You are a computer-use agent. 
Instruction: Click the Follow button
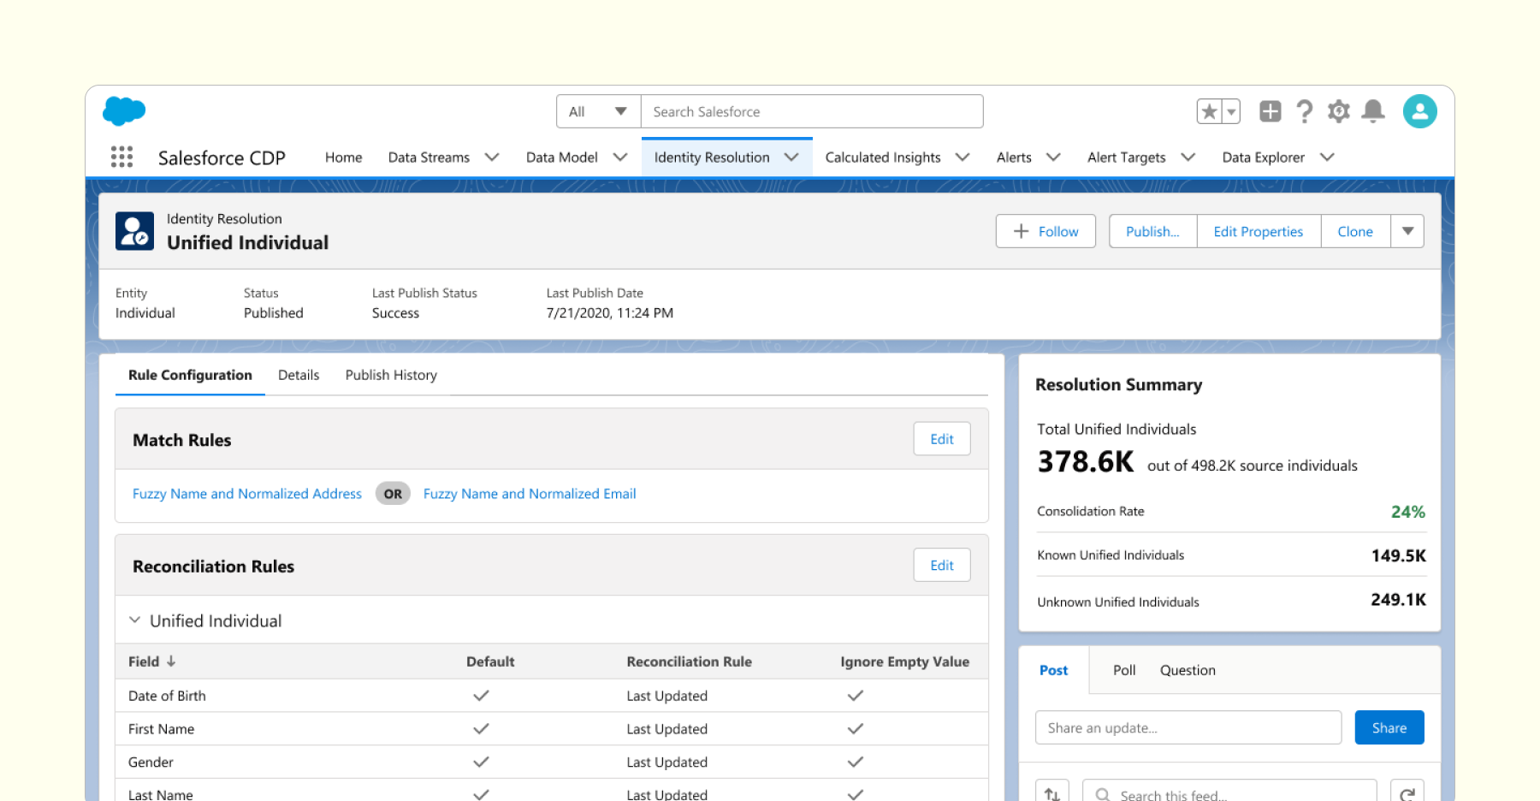pyautogui.click(x=1045, y=231)
